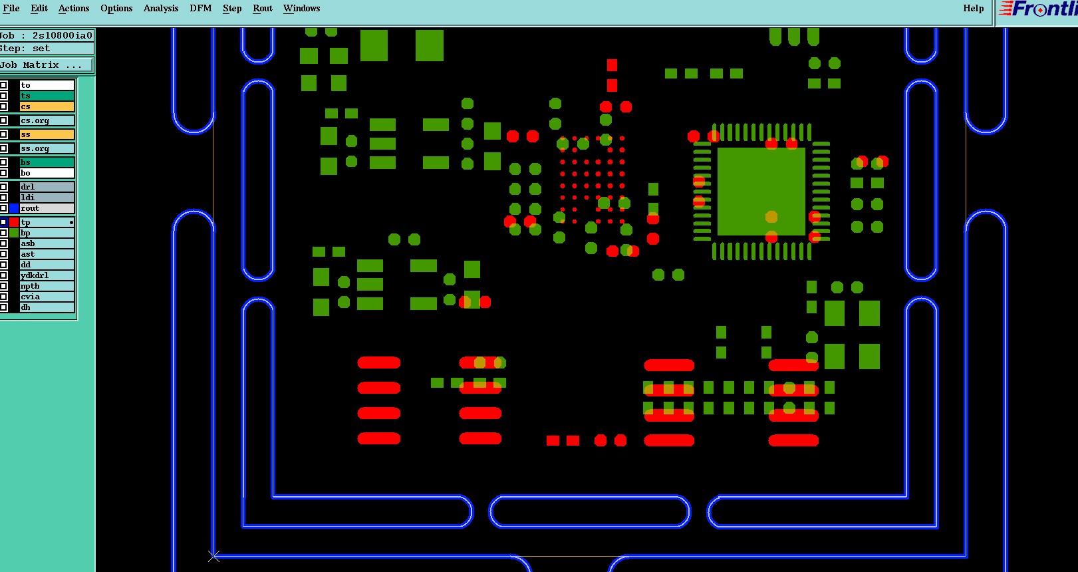Select the 'rout' layer name

coord(47,208)
